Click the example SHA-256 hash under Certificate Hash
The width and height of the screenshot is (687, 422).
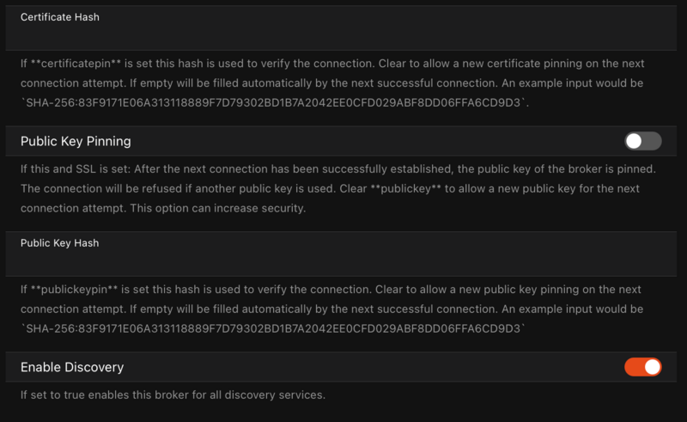click(275, 103)
